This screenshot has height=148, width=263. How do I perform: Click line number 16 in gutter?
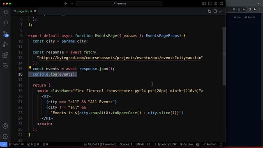click(x=20, y=74)
